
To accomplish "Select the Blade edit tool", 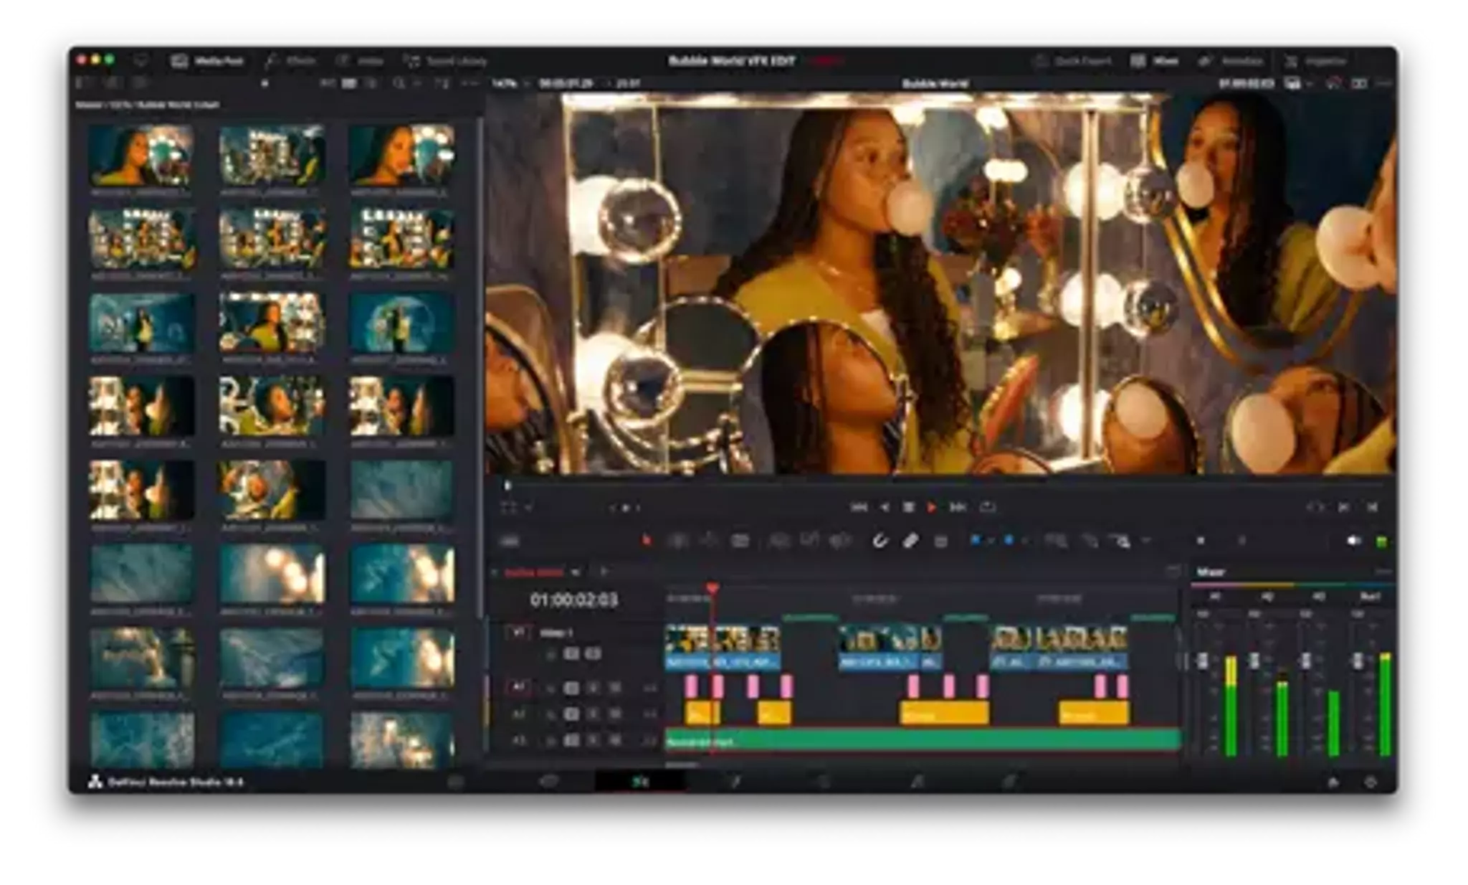I will pos(740,541).
